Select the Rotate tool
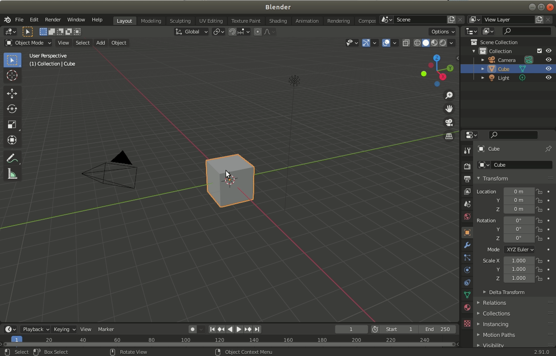 tap(12, 109)
